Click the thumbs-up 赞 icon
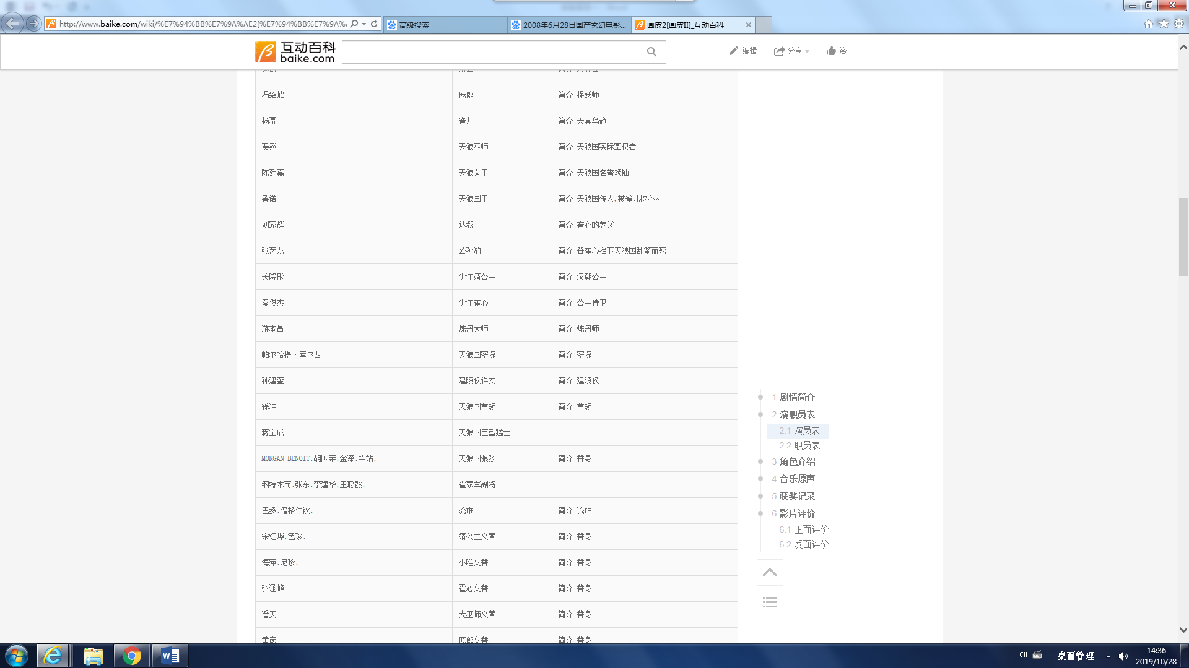The width and height of the screenshot is (1189, 668). coord(831,51)
